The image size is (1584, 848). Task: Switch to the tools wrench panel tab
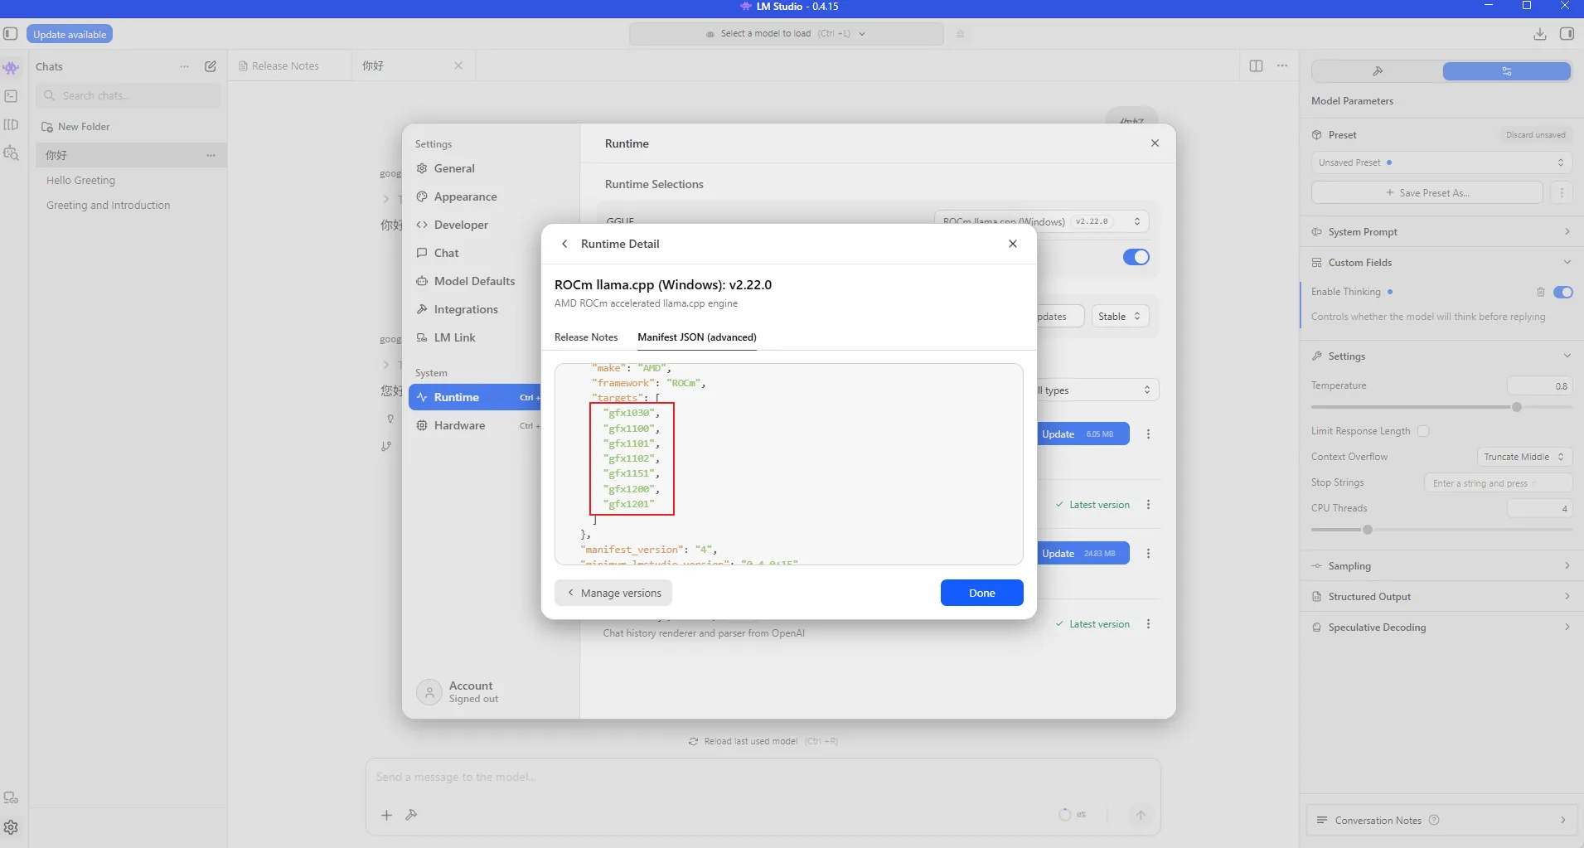[x=1378, y=71]
